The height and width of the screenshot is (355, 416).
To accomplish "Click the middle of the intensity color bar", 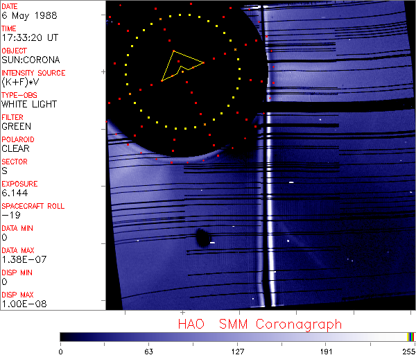I will [237, 337].
